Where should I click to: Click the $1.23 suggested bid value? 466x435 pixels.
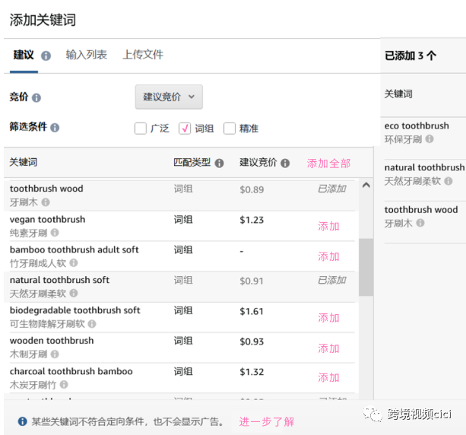coord(252,220)
